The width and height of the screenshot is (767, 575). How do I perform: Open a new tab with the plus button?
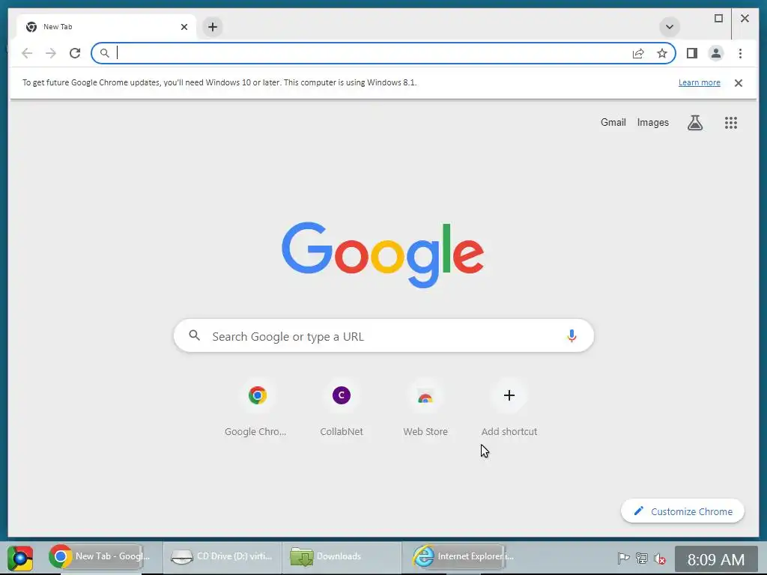click(x=212, y=27)
